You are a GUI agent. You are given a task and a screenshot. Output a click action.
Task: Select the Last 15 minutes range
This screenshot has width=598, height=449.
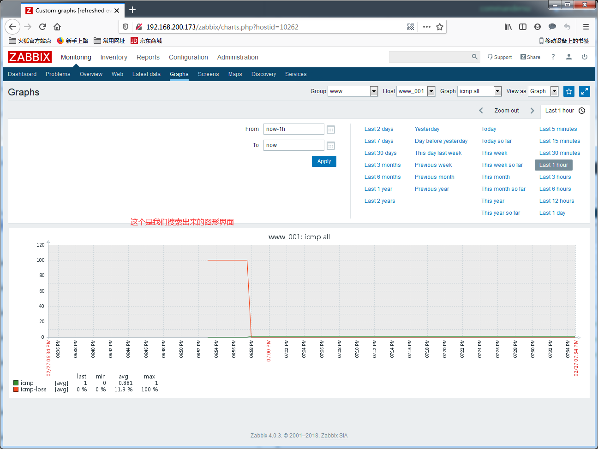pyautogui.click(x=560, y=141)
